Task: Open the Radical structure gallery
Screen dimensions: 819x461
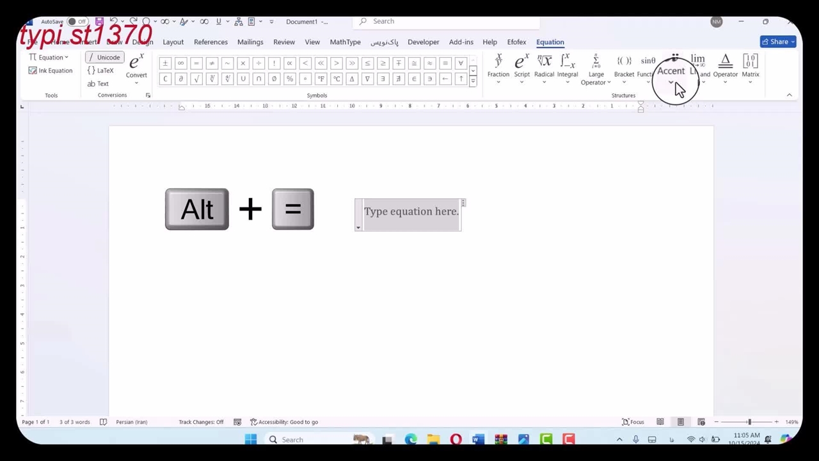Action: coord(544,67)
